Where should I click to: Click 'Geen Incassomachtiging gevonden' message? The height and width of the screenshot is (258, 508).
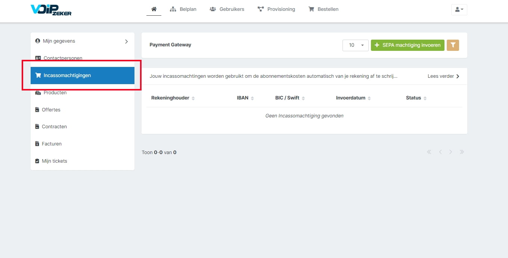304,116
